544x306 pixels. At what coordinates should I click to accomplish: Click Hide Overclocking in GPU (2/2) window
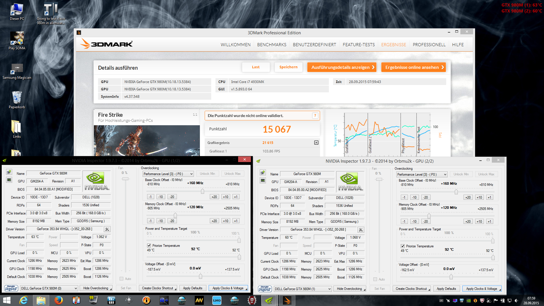[x=350, y=289]
